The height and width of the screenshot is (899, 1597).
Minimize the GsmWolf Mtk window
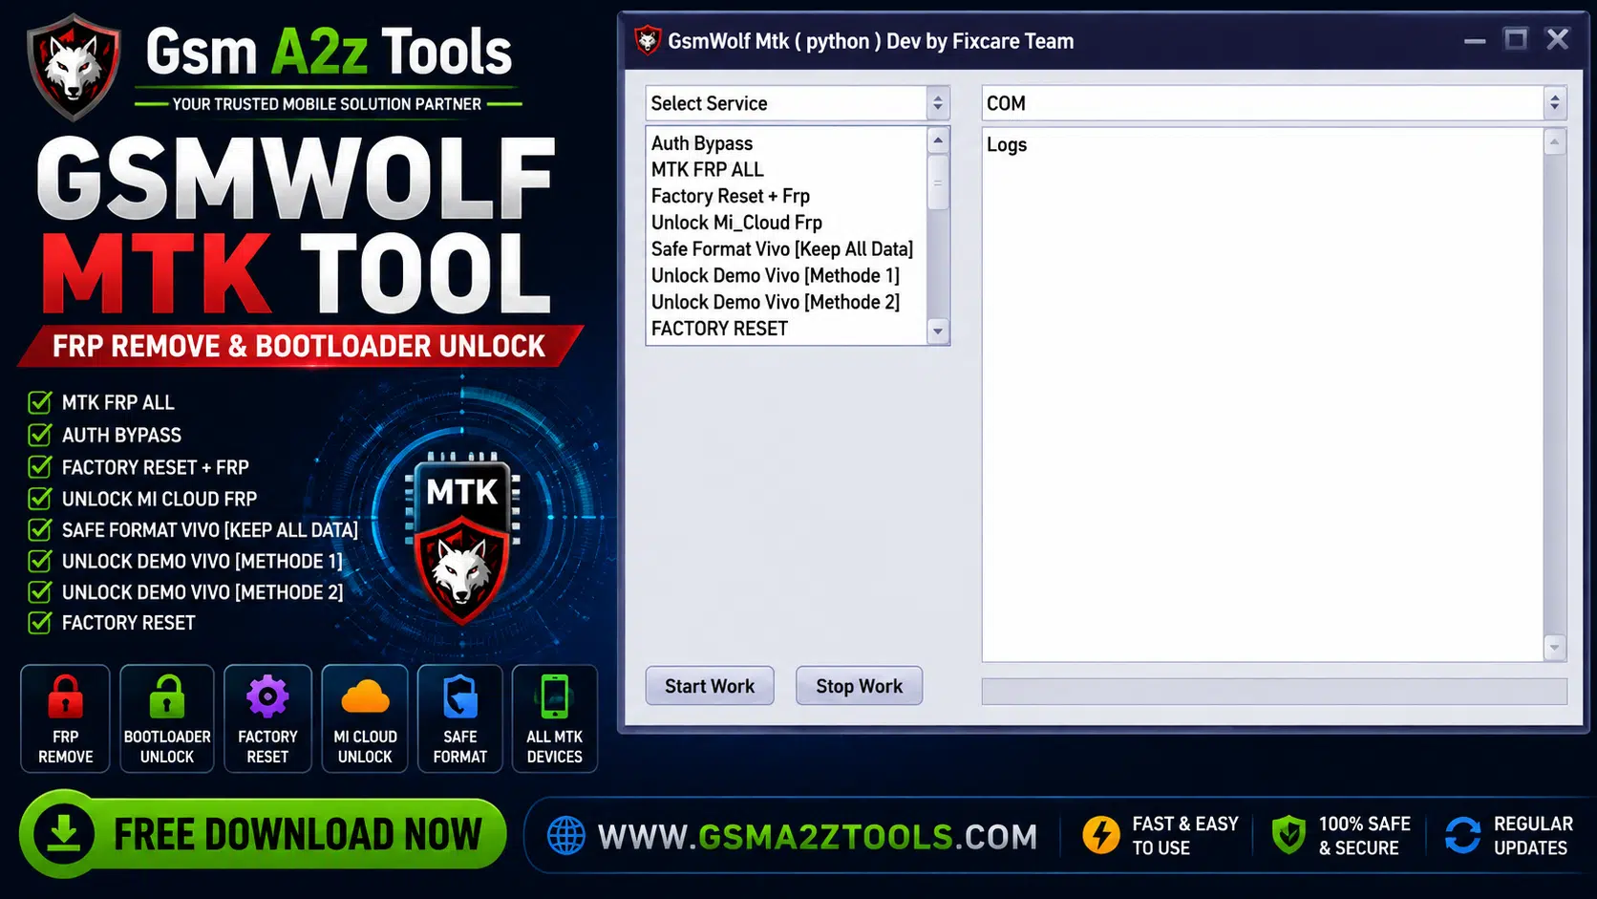click(x=1475, y=41)
